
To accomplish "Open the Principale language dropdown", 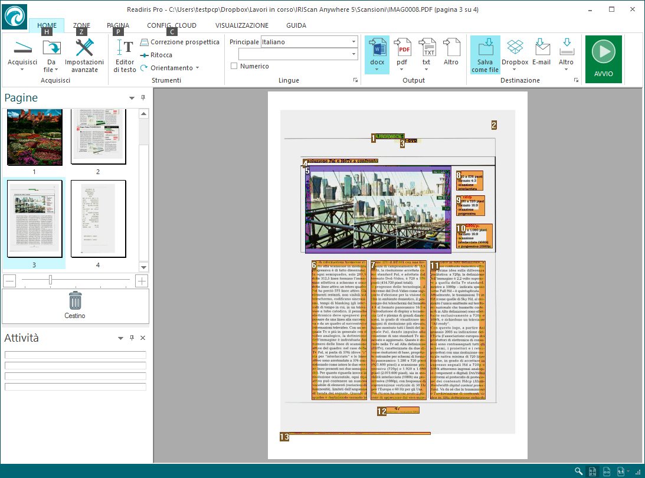I will tap(353, 42).
